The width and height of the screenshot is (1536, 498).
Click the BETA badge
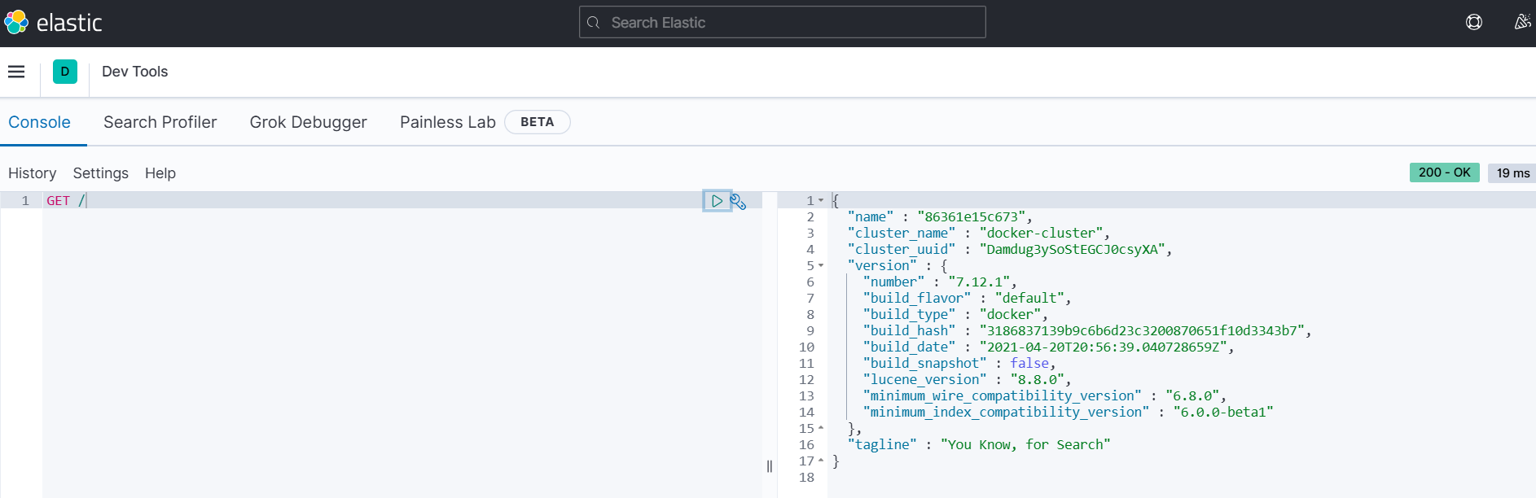coord(538,122)
